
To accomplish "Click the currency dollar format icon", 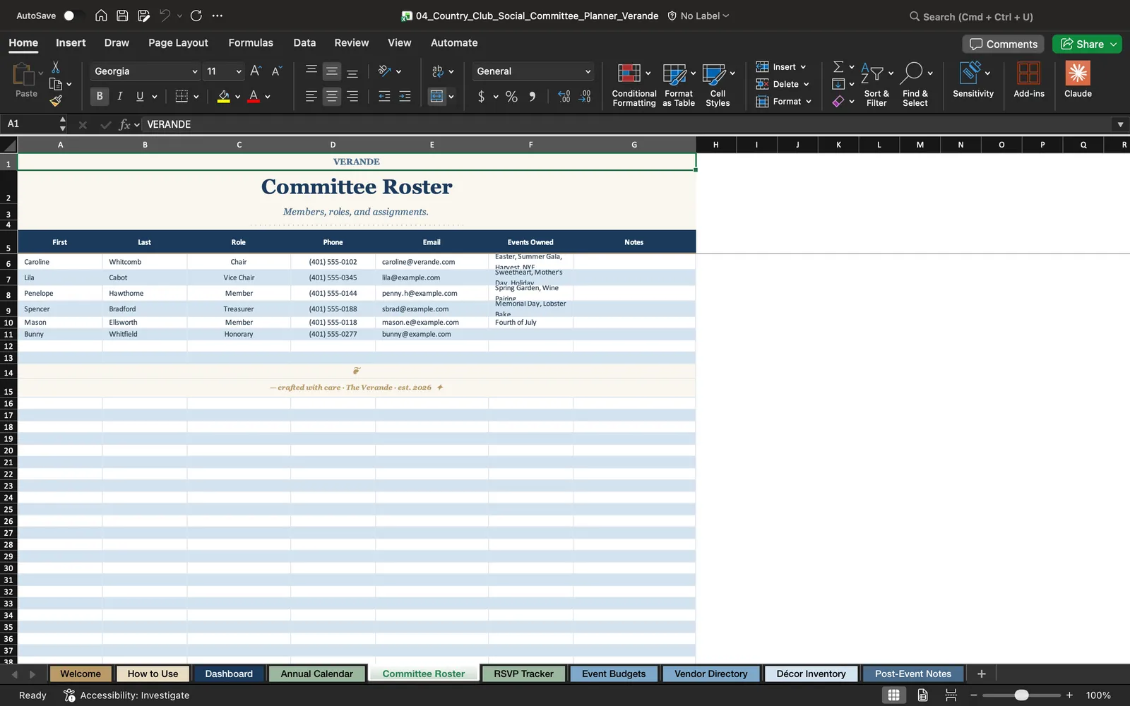I will 481,96.
